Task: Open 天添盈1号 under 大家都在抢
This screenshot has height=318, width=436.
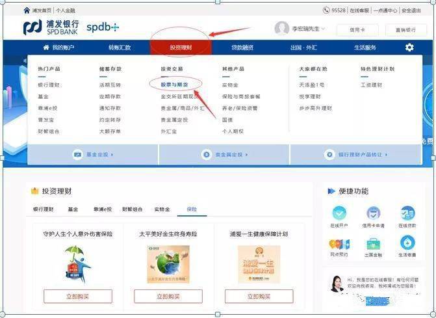Action: point(312,85)
